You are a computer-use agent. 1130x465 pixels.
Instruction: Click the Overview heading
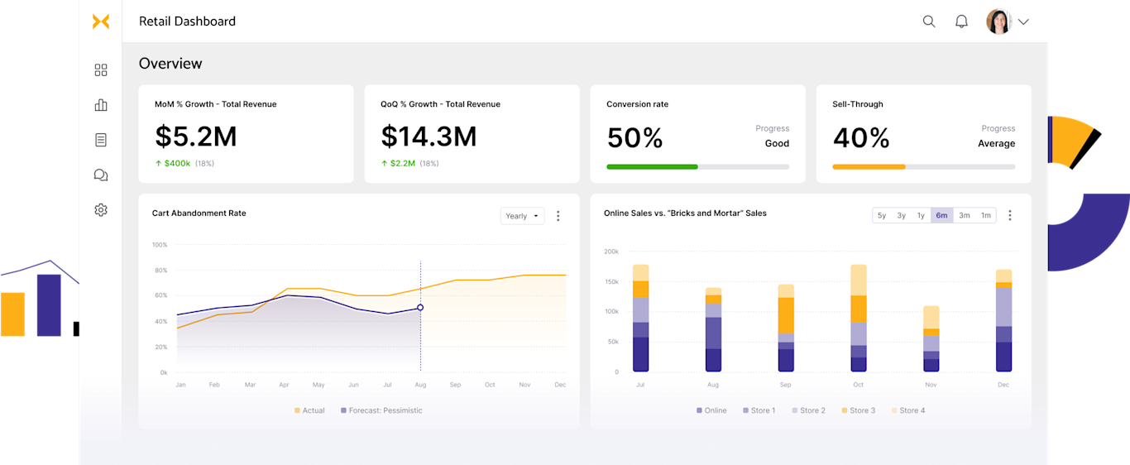[x=170, y=64]
